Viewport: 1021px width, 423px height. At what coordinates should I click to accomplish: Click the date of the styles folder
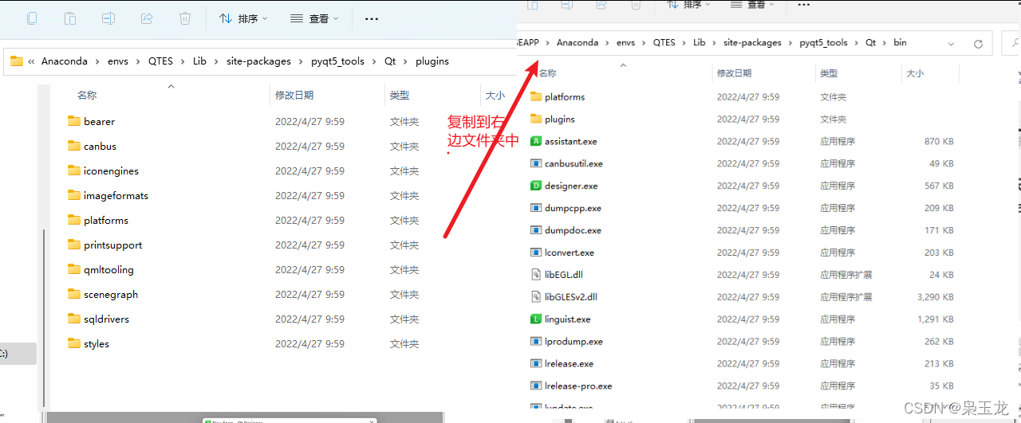(x=309, y=343)
